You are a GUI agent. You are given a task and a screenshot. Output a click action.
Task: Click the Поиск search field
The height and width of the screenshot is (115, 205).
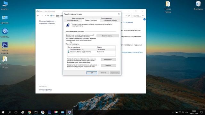pos(138,16)
